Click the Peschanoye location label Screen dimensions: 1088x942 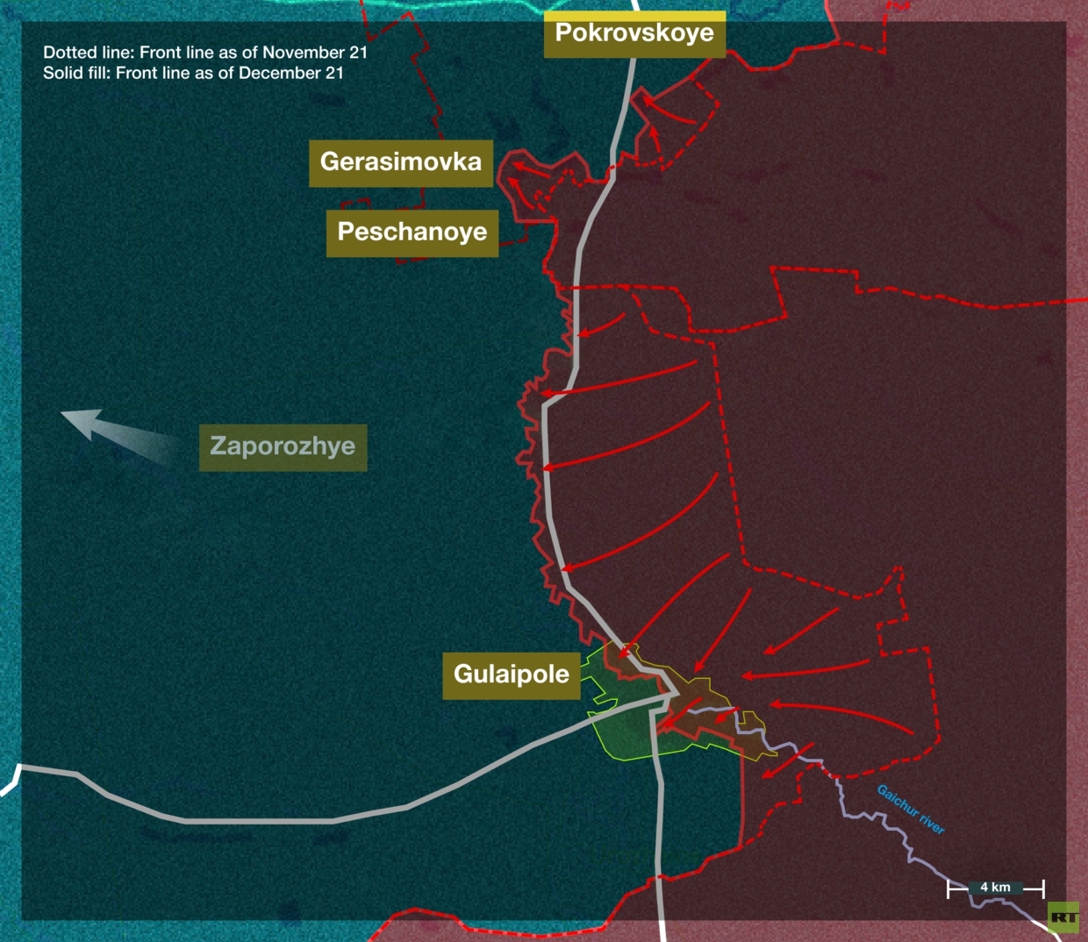(x=412, y=232)
